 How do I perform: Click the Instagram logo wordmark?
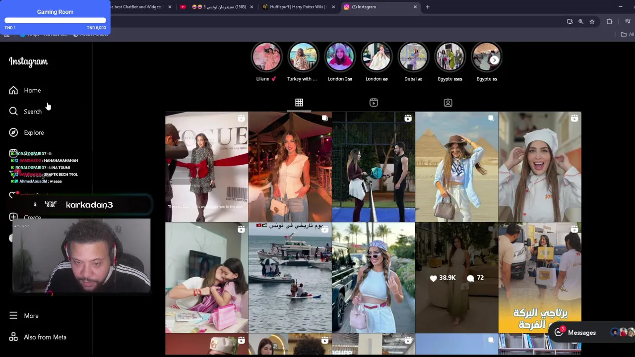coord(28,61)
